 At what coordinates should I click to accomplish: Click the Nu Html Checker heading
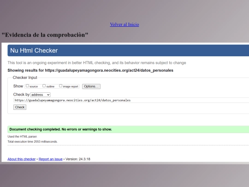(34, 50)
